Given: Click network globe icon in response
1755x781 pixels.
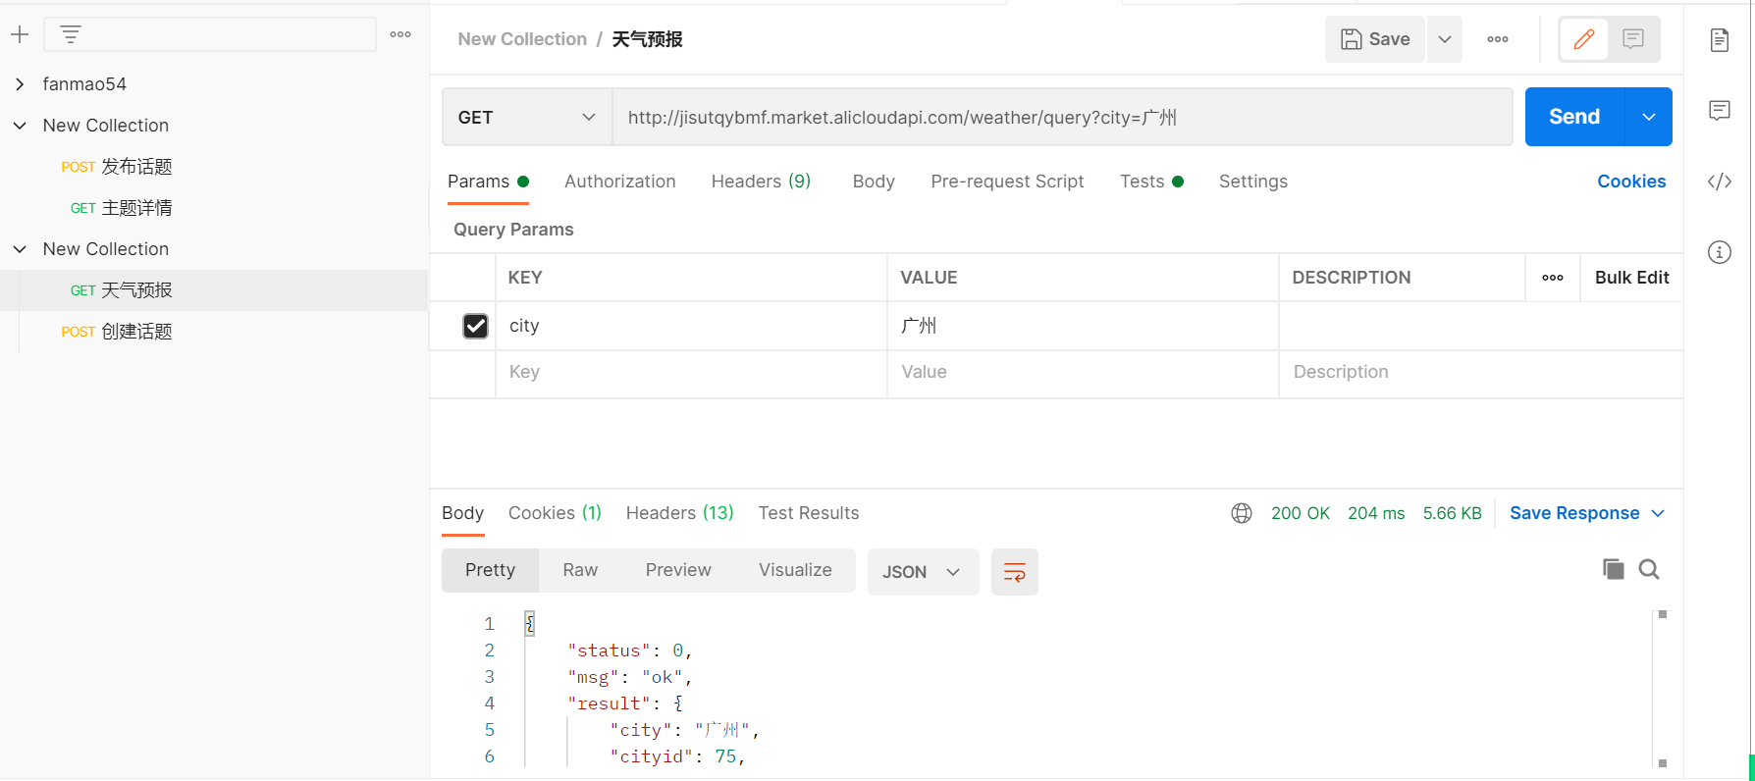Looking at the screenshot, I should (1242, 513).
